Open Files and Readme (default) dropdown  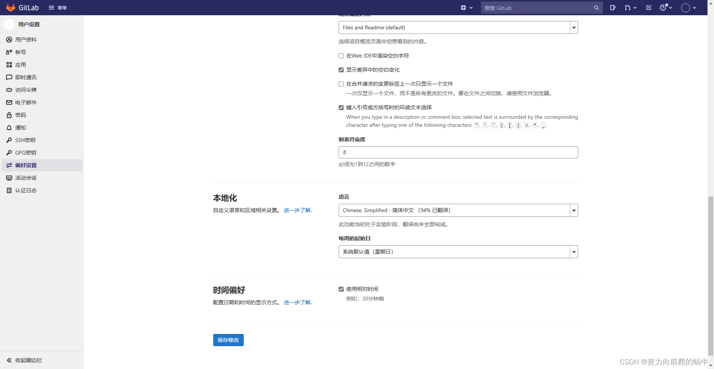pos(458,27)
